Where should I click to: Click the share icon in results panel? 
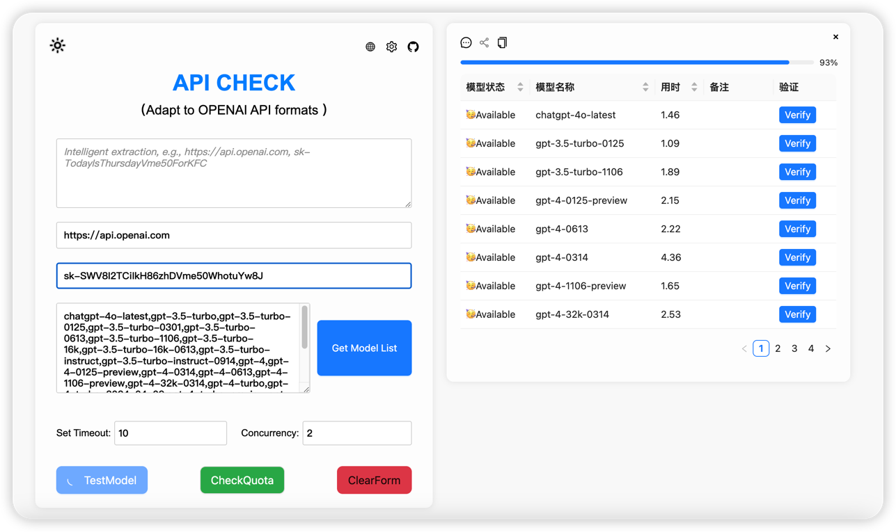pos(484,42)
